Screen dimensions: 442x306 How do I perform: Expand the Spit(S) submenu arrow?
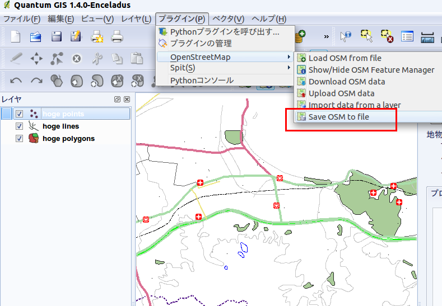point(289,68)
